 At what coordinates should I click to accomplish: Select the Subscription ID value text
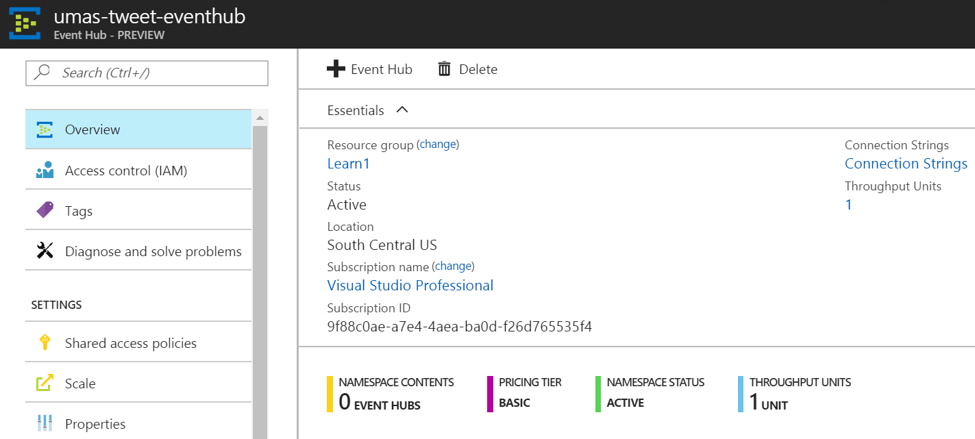[x=460, y=327]
